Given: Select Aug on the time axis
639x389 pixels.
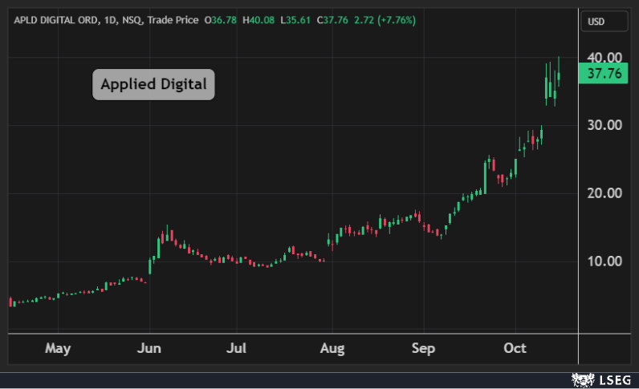Looking at the screenshot, I should coord(332,348).
